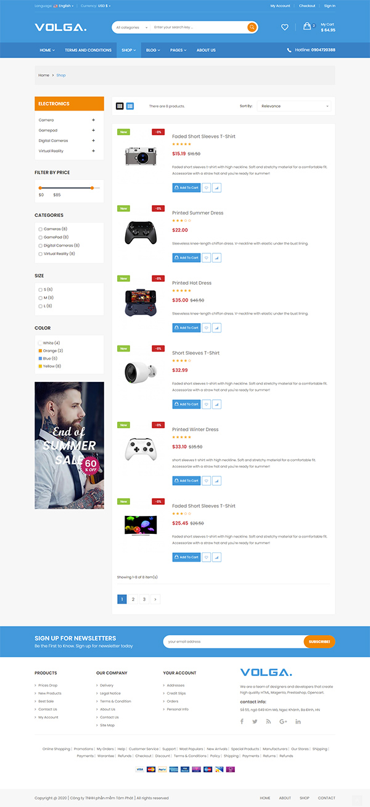Enable the Virtual Reality category checkbox
The image size is (370, 807).
click(x=41, y=254)
